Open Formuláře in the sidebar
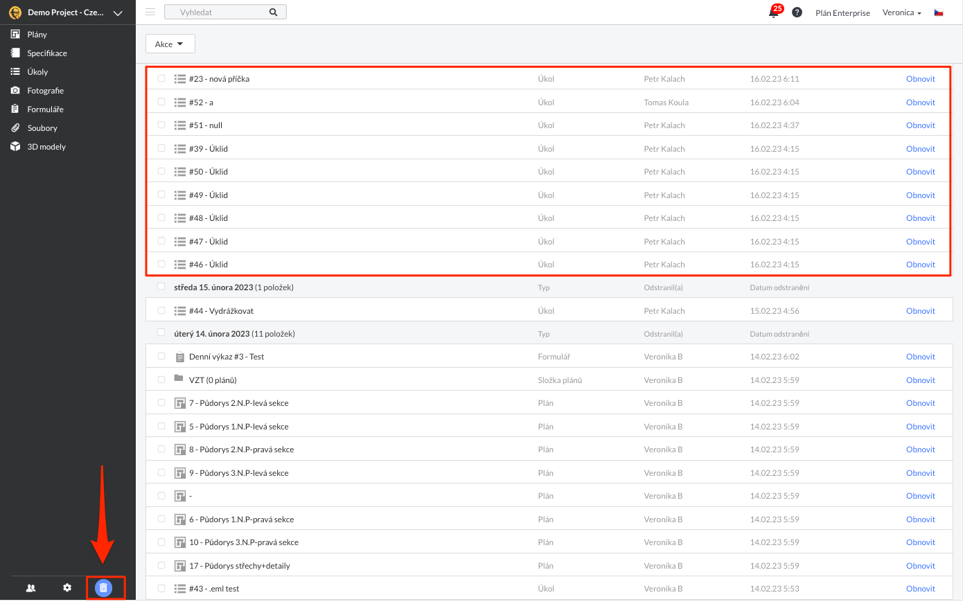Screen dimensions: 963x604 [x=45, y=109]
